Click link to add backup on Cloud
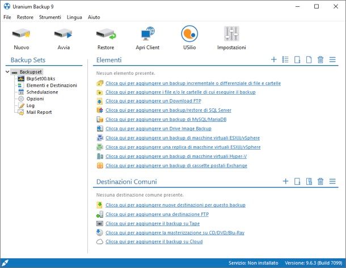Viewport: 346px width, 268px height. (x=154, y=241)
